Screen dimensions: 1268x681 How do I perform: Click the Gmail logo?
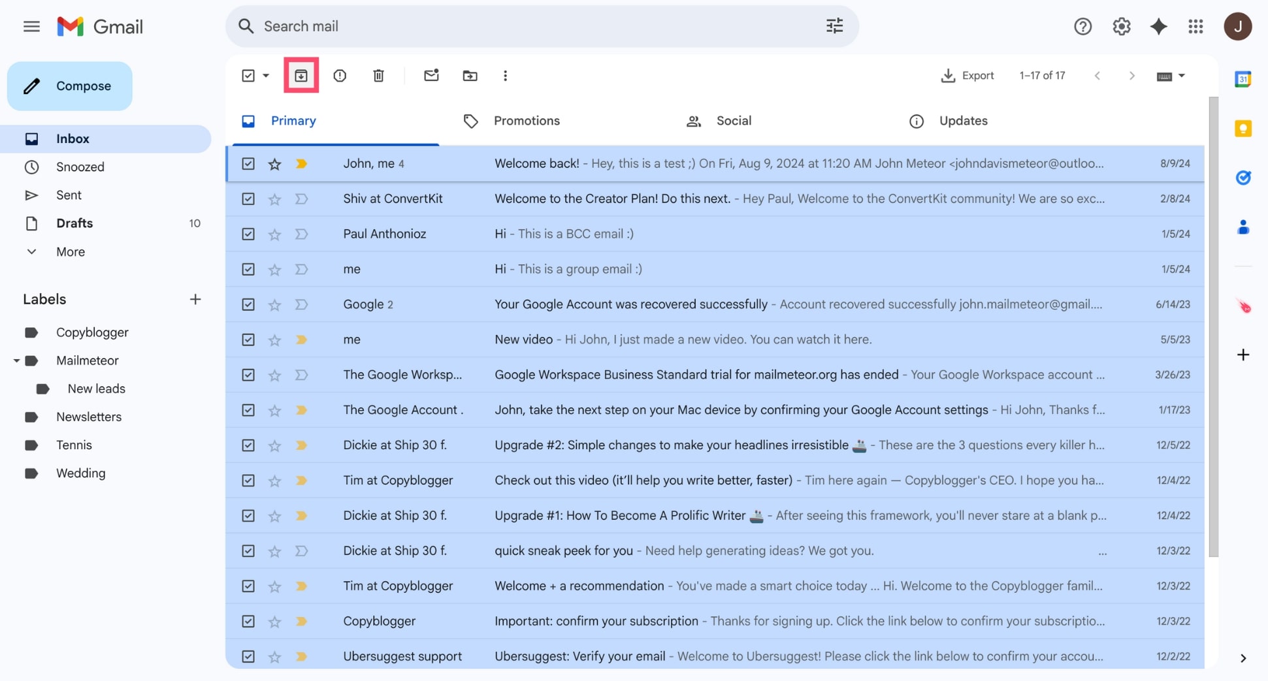point(100,26)
